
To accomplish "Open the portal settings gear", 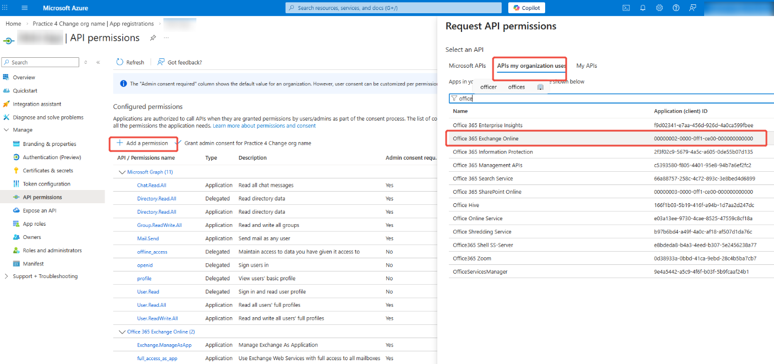I will pos(659,8).
